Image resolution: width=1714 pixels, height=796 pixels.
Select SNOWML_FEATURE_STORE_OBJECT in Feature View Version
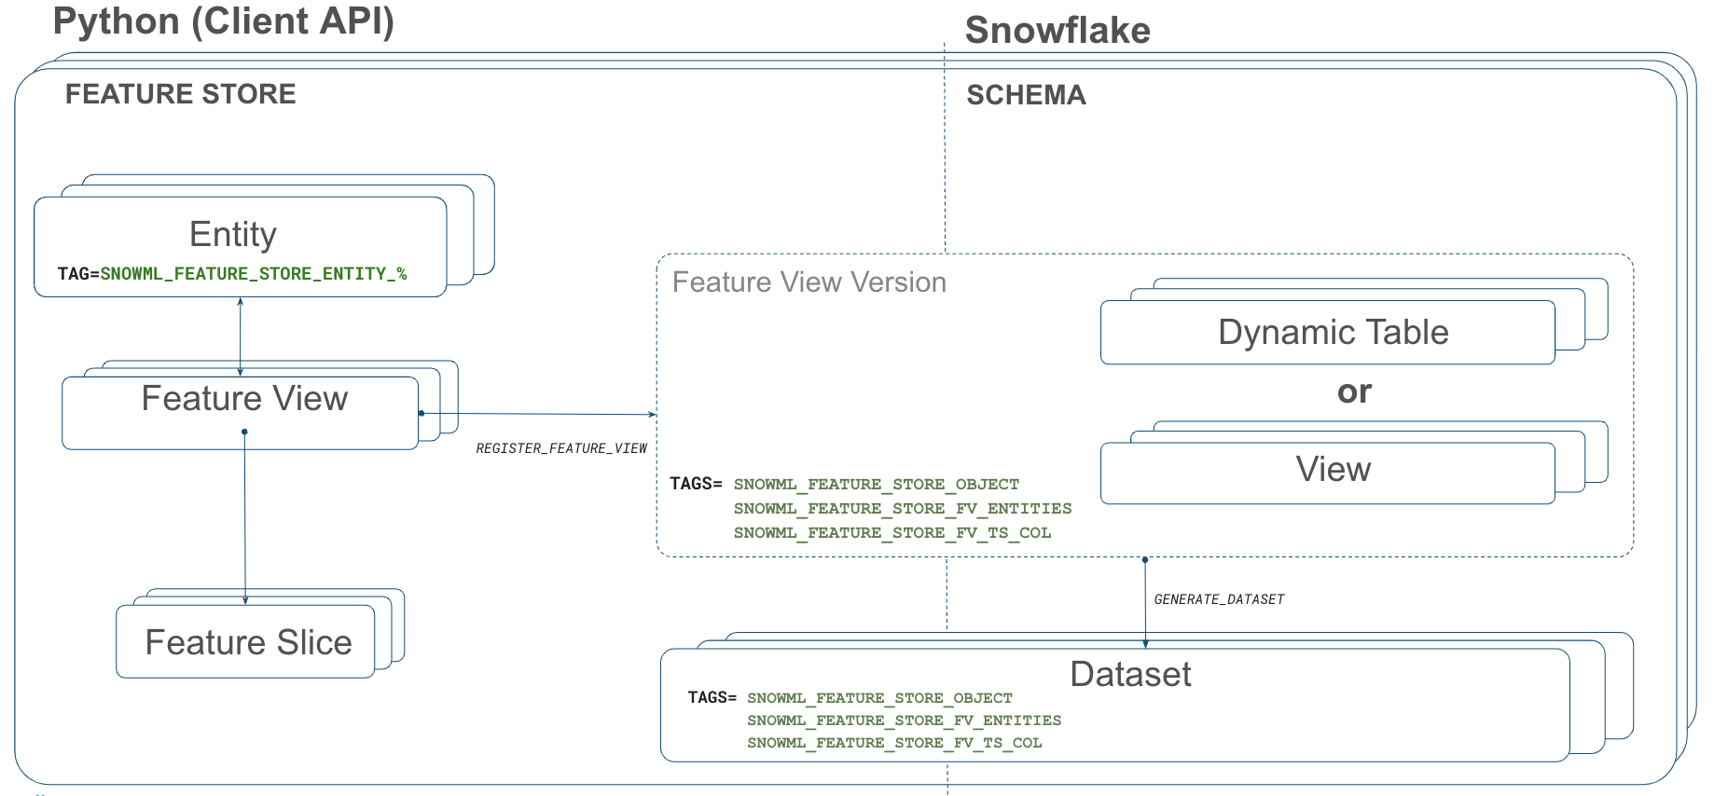(x=877, y=485)
